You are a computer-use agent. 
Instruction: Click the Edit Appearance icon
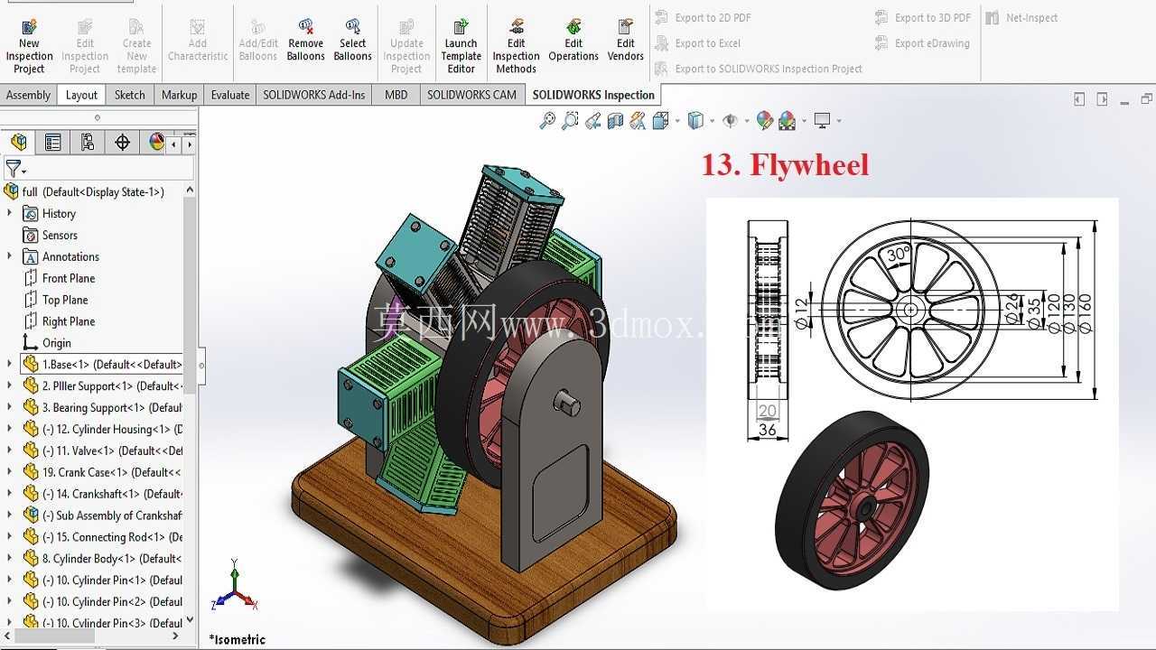click(765, 120)
